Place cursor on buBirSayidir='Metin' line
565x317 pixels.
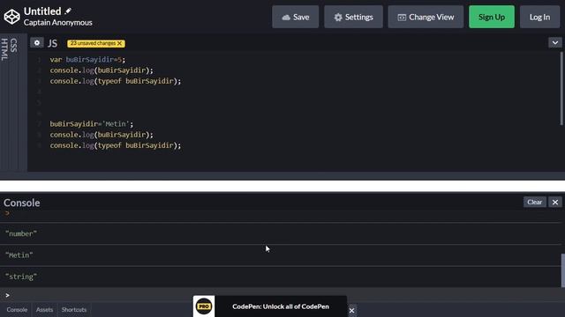click(92, 124)
